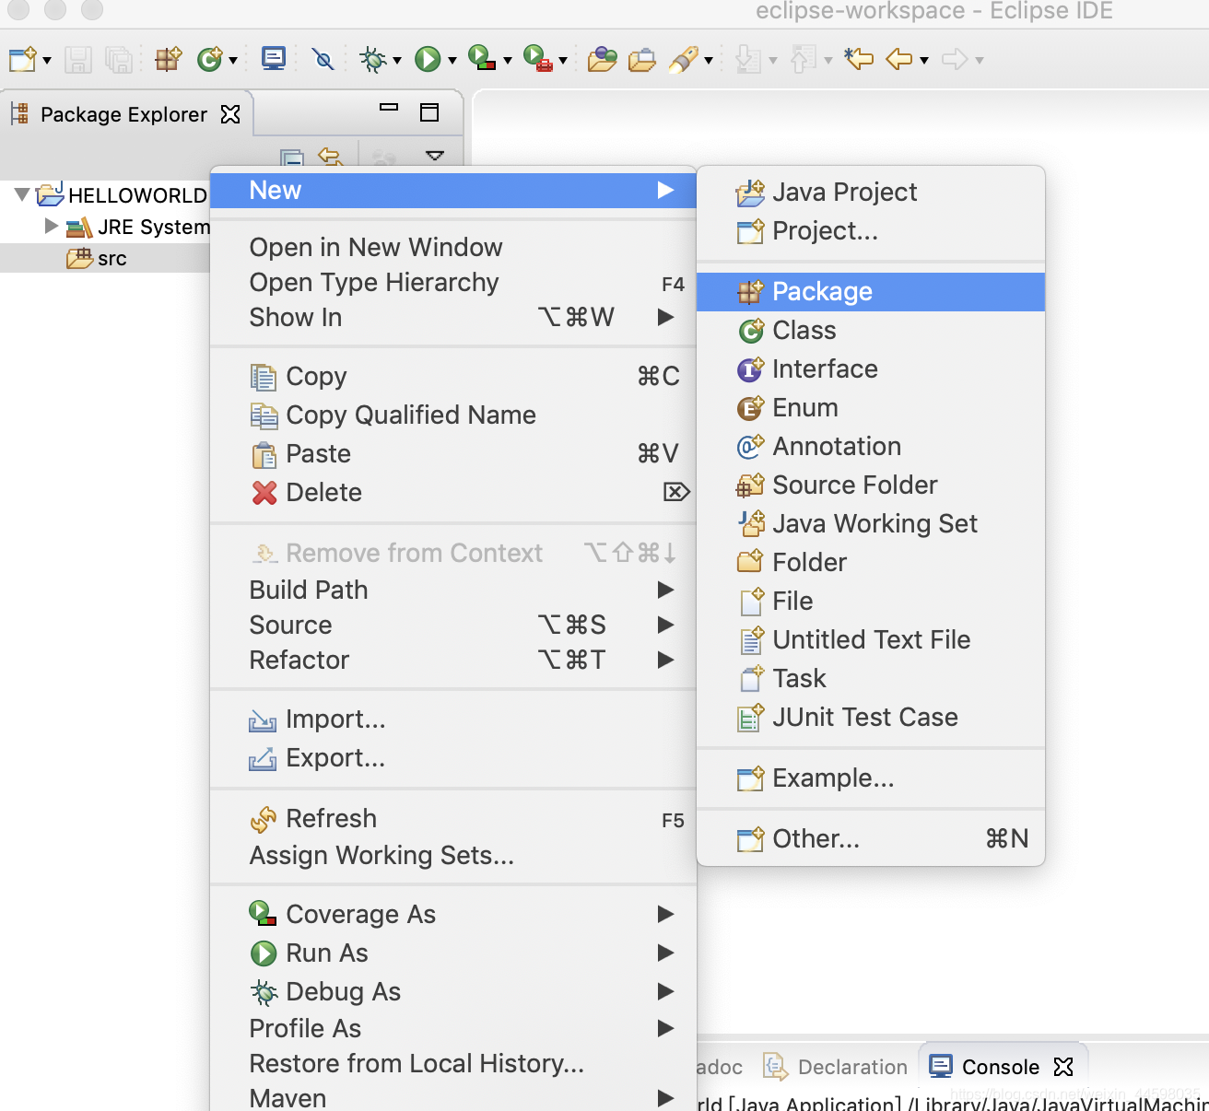Screen dimensions: 1209x1111
Task: Open the Source submenu
Action: [453, 625]
